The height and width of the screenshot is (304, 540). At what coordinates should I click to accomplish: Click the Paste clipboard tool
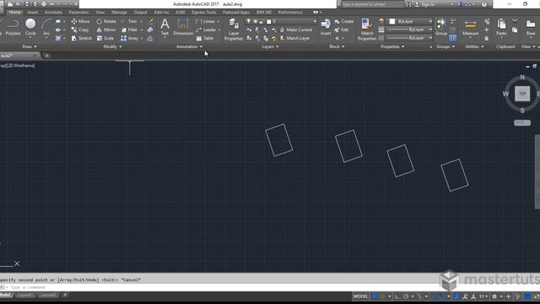(x=501, y=28)
